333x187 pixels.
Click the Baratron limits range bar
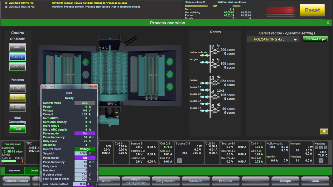[x=12, y=161]
